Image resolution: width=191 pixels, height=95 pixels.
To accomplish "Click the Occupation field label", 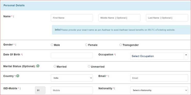I will coord(107,55).
